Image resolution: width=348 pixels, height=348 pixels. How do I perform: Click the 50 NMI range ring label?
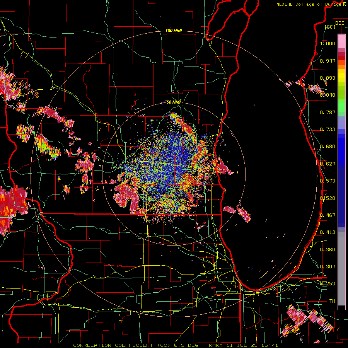[x=174, y=102]
